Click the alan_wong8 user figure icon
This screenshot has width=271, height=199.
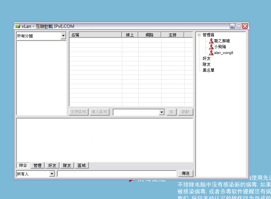(212, 52)
